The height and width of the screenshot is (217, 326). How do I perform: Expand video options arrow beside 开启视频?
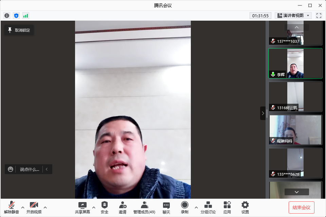tap(45, 208)
